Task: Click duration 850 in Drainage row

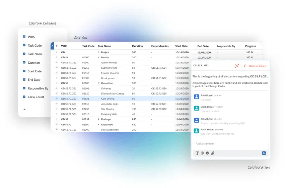Action: pos(134,119)
